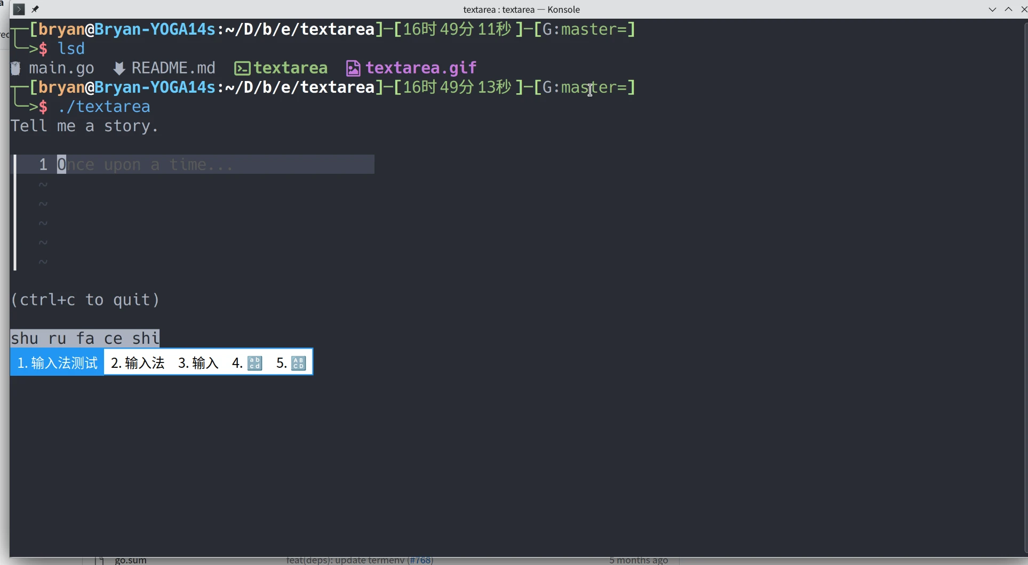Click the Go gopher icon beside main.go

15,68
